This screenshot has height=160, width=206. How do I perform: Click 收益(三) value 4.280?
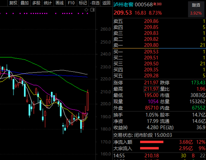tap(152, 127)
